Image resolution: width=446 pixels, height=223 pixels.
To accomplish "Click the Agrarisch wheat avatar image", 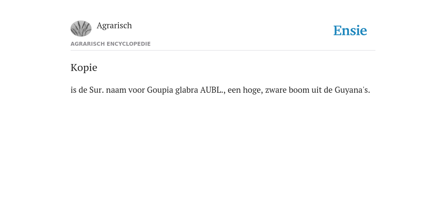I will click(81, 28).
